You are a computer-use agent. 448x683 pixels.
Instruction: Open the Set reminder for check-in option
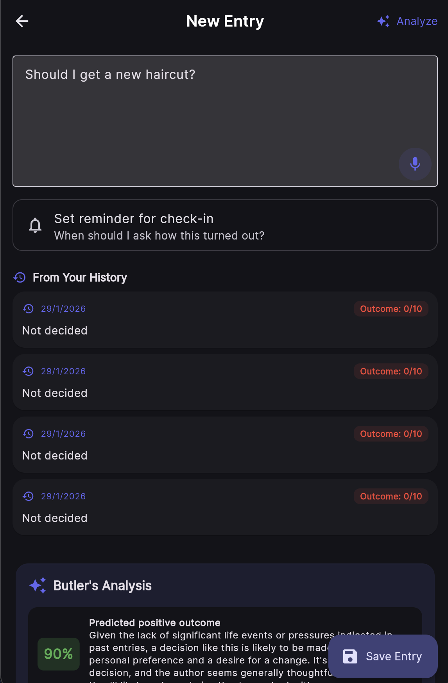tap(225, 225)
